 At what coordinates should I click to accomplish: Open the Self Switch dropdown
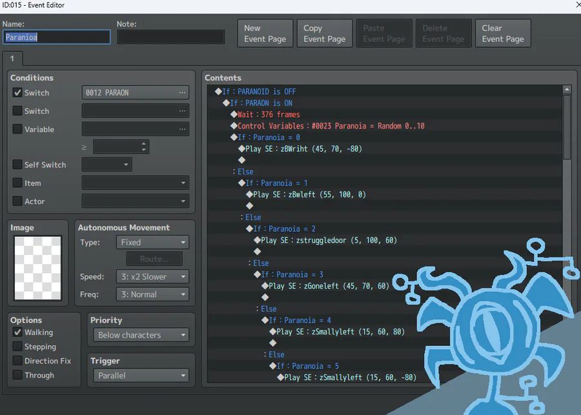pos(107,165)
